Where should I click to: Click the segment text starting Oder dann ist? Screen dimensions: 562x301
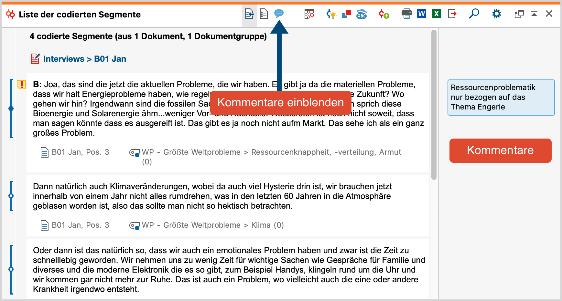(229, 270)
